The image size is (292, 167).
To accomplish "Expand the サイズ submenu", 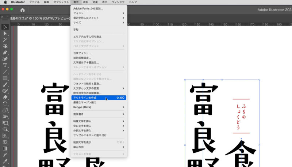I will click(x=99, y=23).
